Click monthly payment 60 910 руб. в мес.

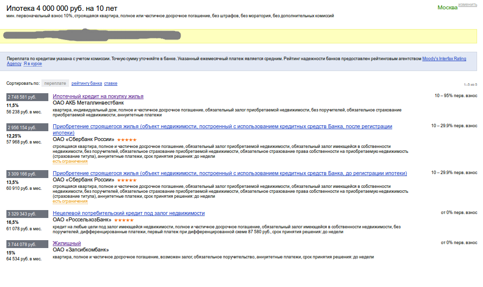(x=24, y=188)
